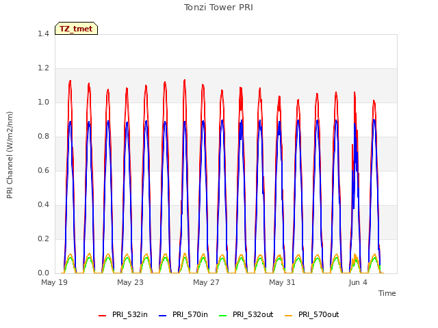
Task: Click the 1.2 y-axis tick label
Action: pyautogui.click(x=43, y=68)
